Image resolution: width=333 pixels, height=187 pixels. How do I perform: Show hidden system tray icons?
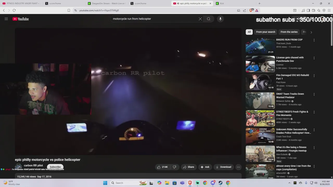point(290,183)
